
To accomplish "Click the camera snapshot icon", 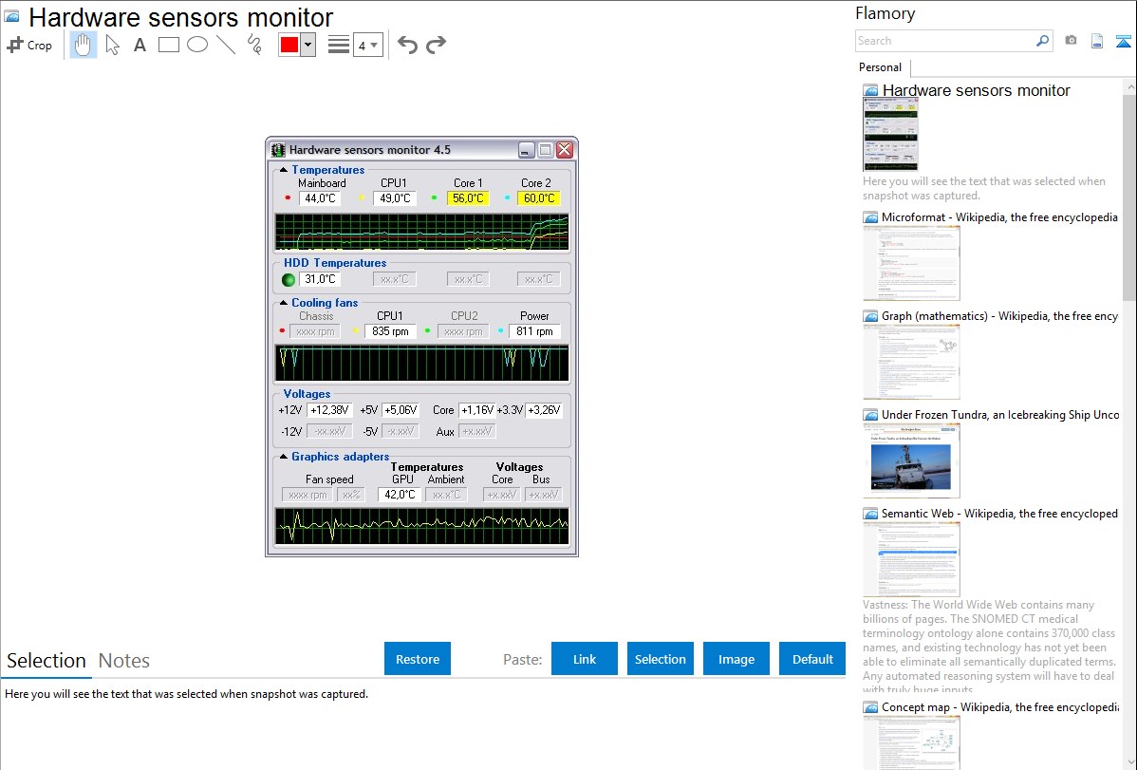I will (x=1071, y=41).
